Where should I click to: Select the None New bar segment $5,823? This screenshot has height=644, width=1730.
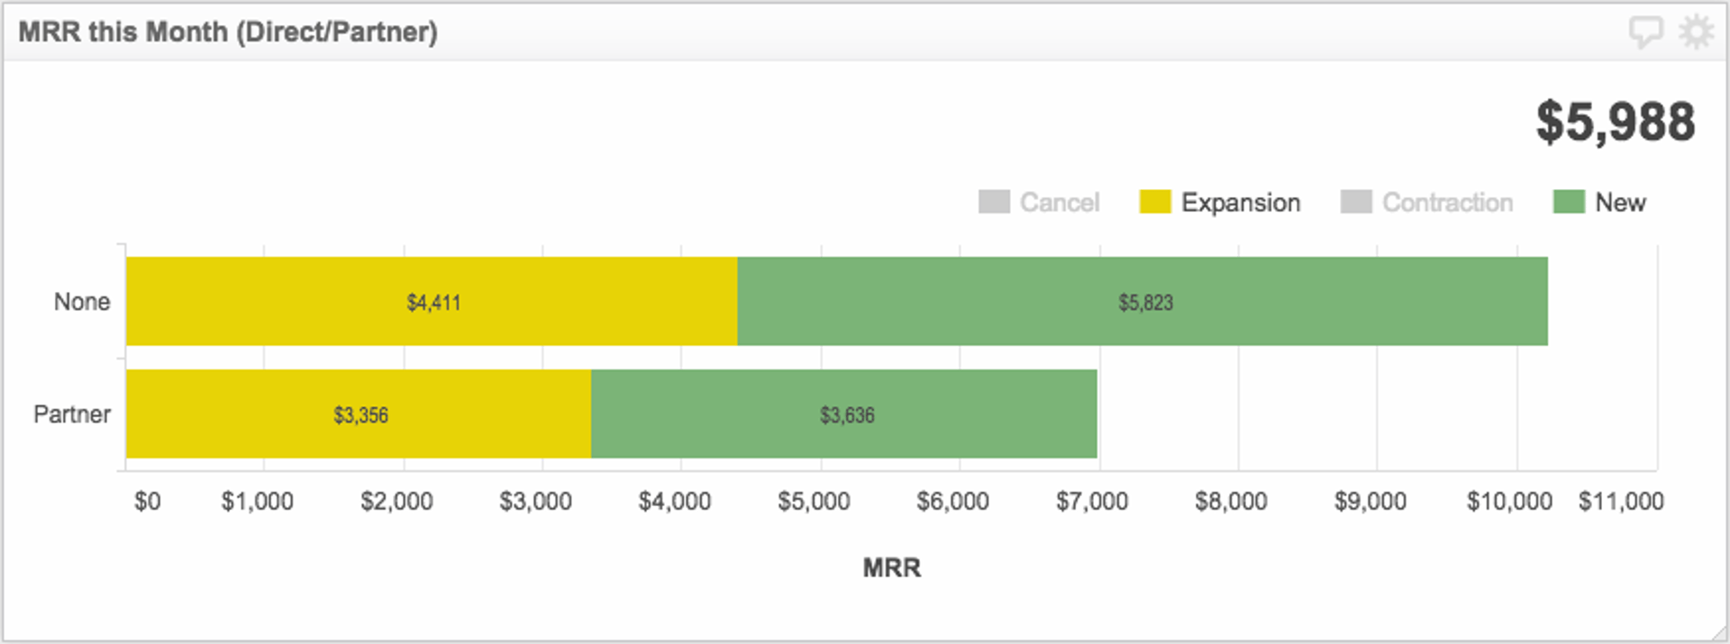click(1143, 302)
